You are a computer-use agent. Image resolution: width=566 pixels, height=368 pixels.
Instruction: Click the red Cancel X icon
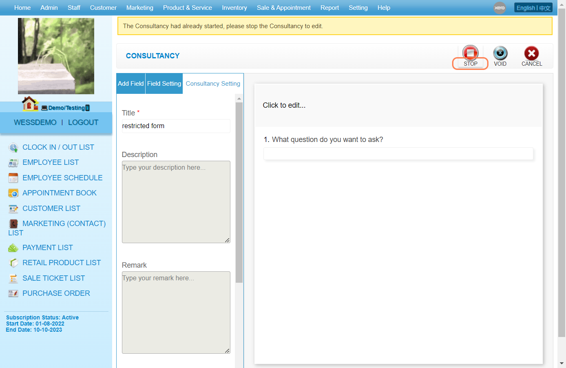tap(531, 53)
